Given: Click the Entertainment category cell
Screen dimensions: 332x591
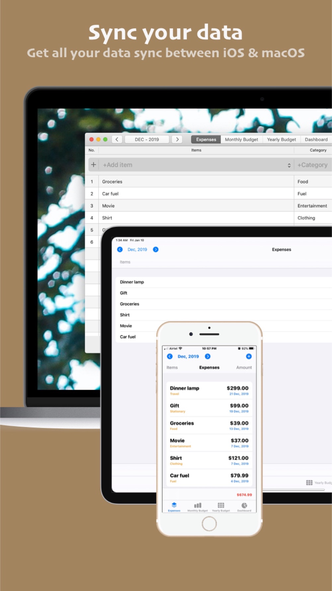Looking at the screenshot, I should pos(313,206).
